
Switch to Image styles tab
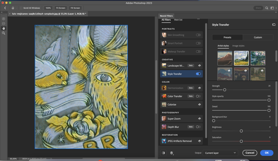[x=238, y=46]
